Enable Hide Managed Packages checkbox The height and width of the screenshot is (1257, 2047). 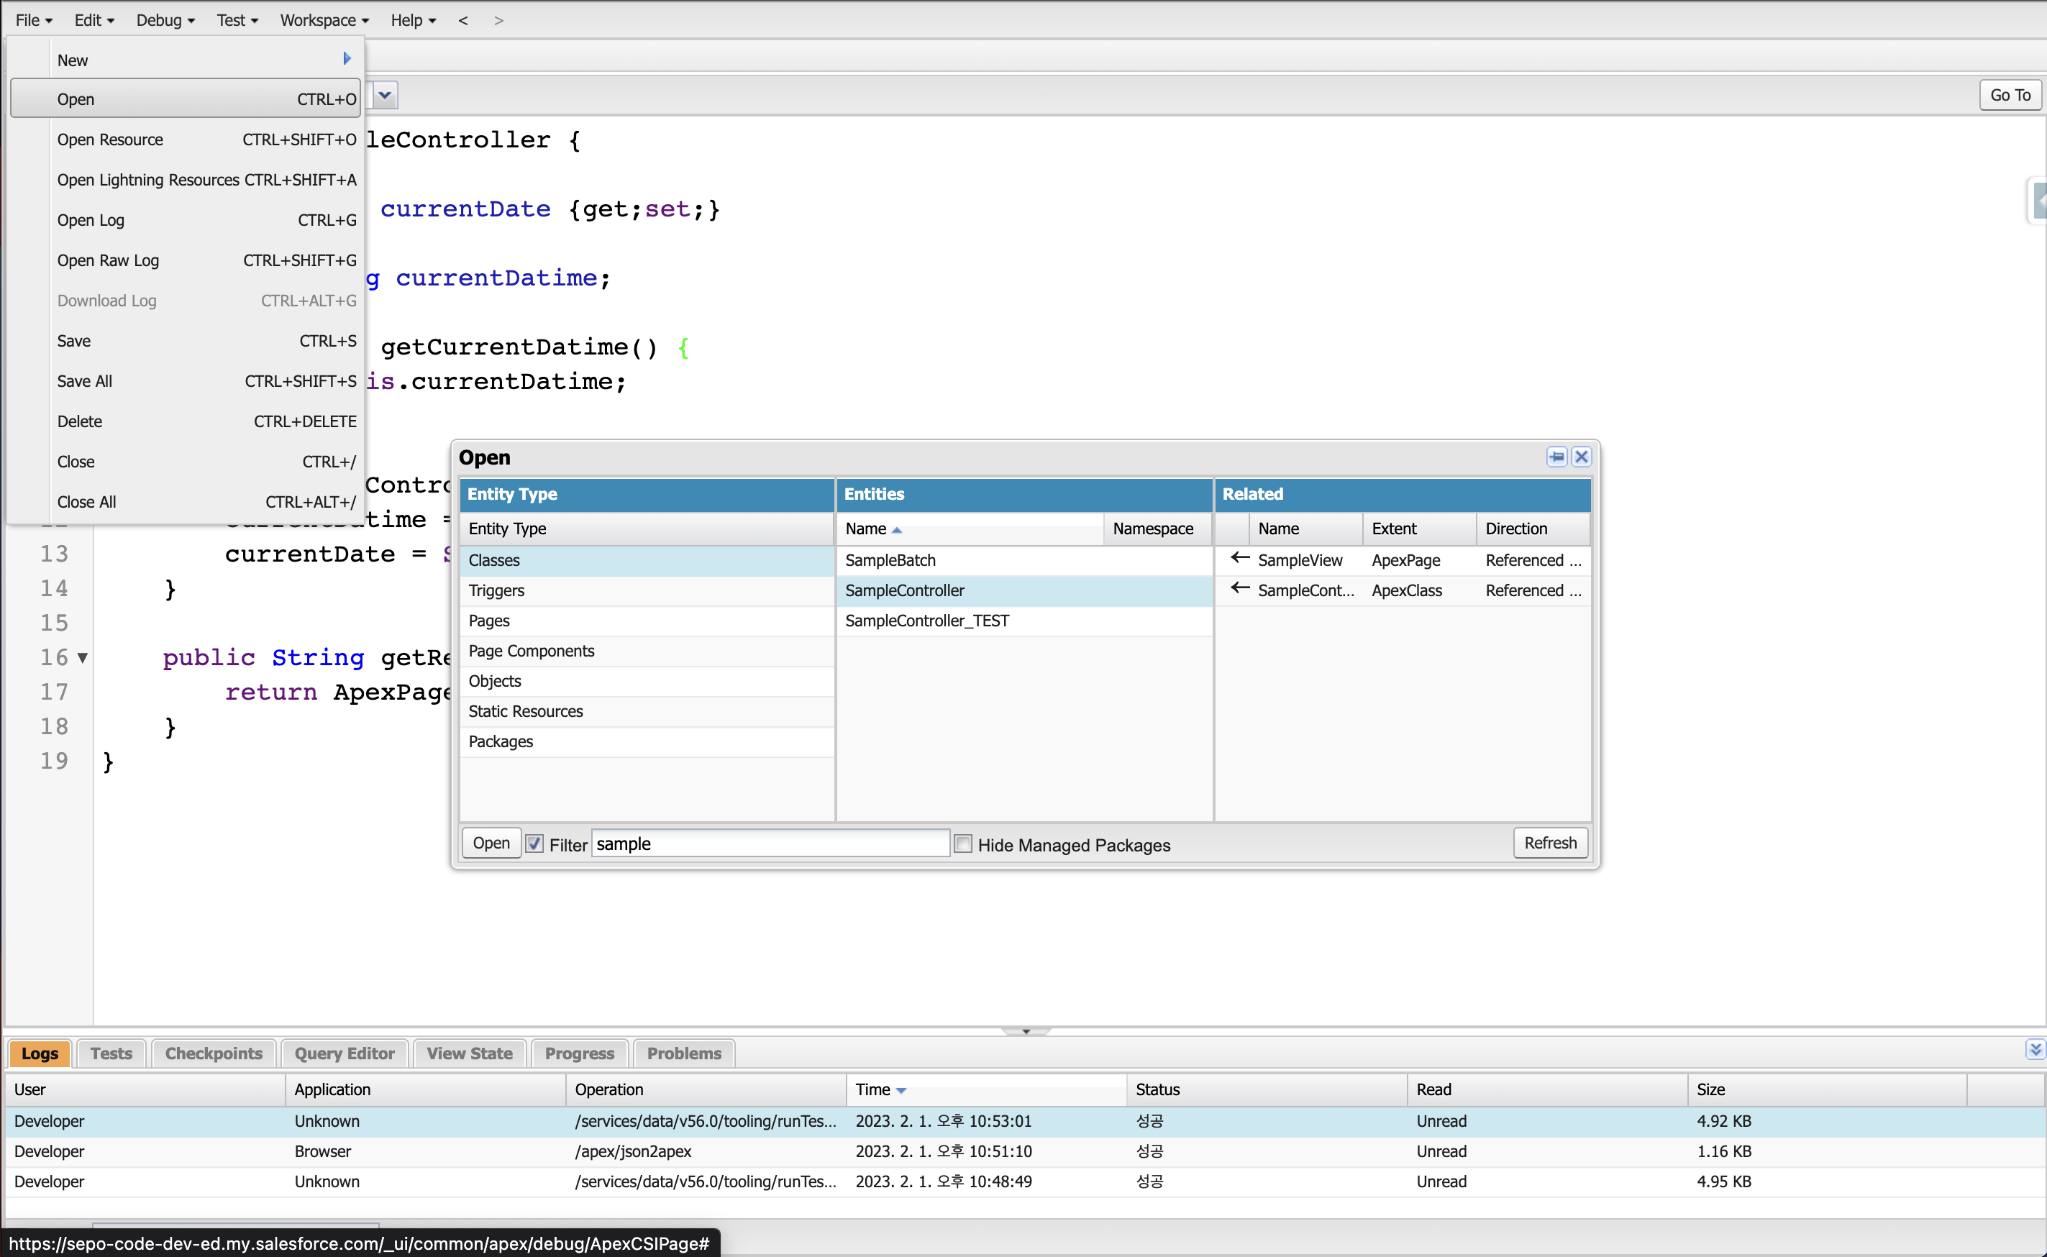pyautogui.click(x=963, y=844)
